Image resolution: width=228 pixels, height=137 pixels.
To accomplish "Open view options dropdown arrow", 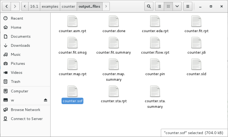I will pyautogui.click(x=177, y=6).
